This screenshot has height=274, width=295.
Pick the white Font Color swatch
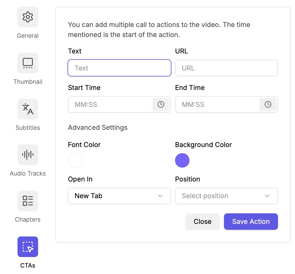pos(75,160)
